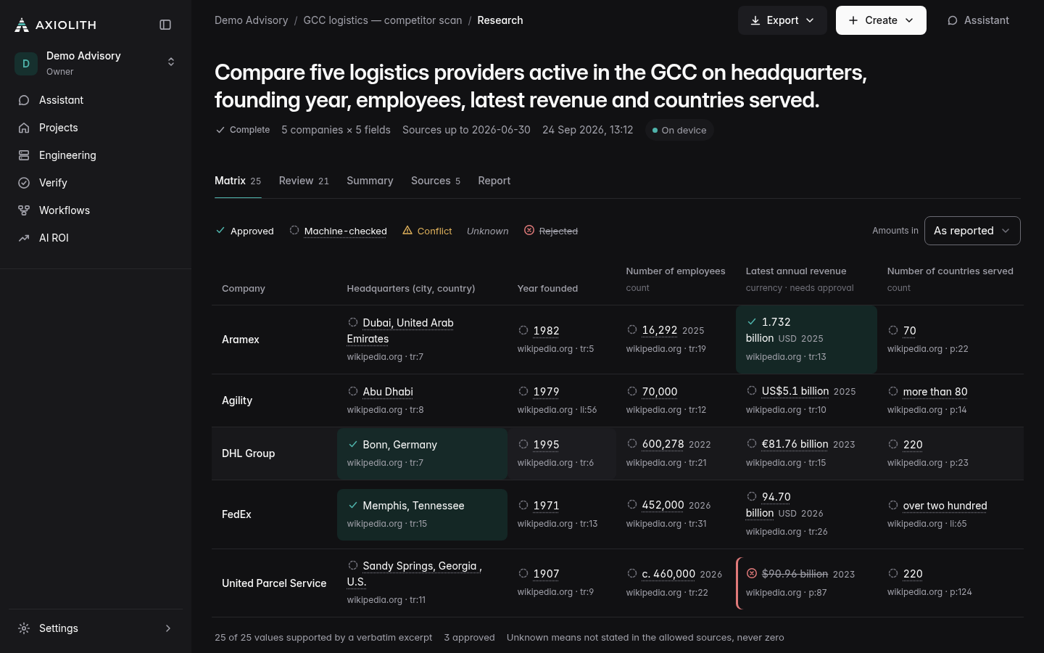Click the approved checkmark beside Memphis, Tennessee
Screen dimensions: 1044x653
point(353,505)
